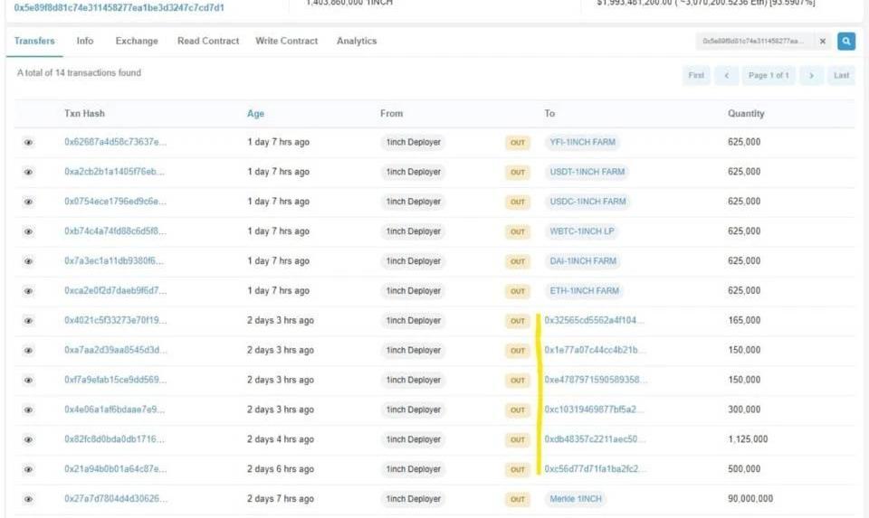Image resolution: width=869 pixels, height=518 pixels.
Task: Click eye icon for 0x4e06a1af6bdaae7e9 row
Action: (x=28, y=410)
